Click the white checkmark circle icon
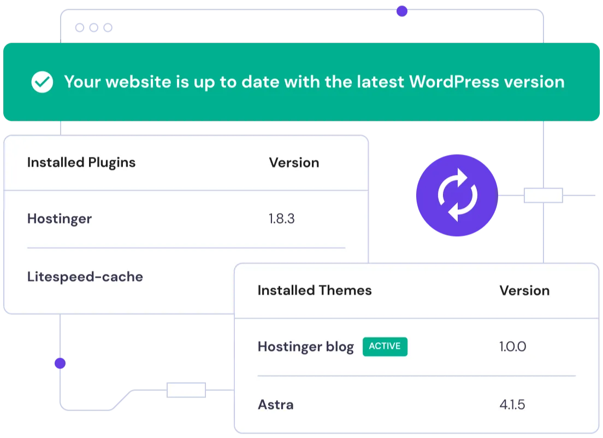Viewport: 603px width, 438px height. [x=42, y=82]
